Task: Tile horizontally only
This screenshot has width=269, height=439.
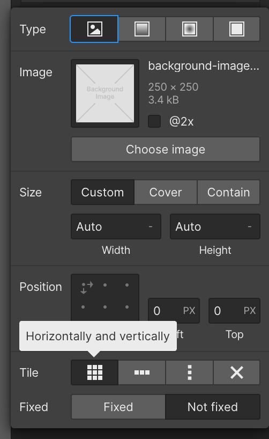Action: [x=142, y=372]
